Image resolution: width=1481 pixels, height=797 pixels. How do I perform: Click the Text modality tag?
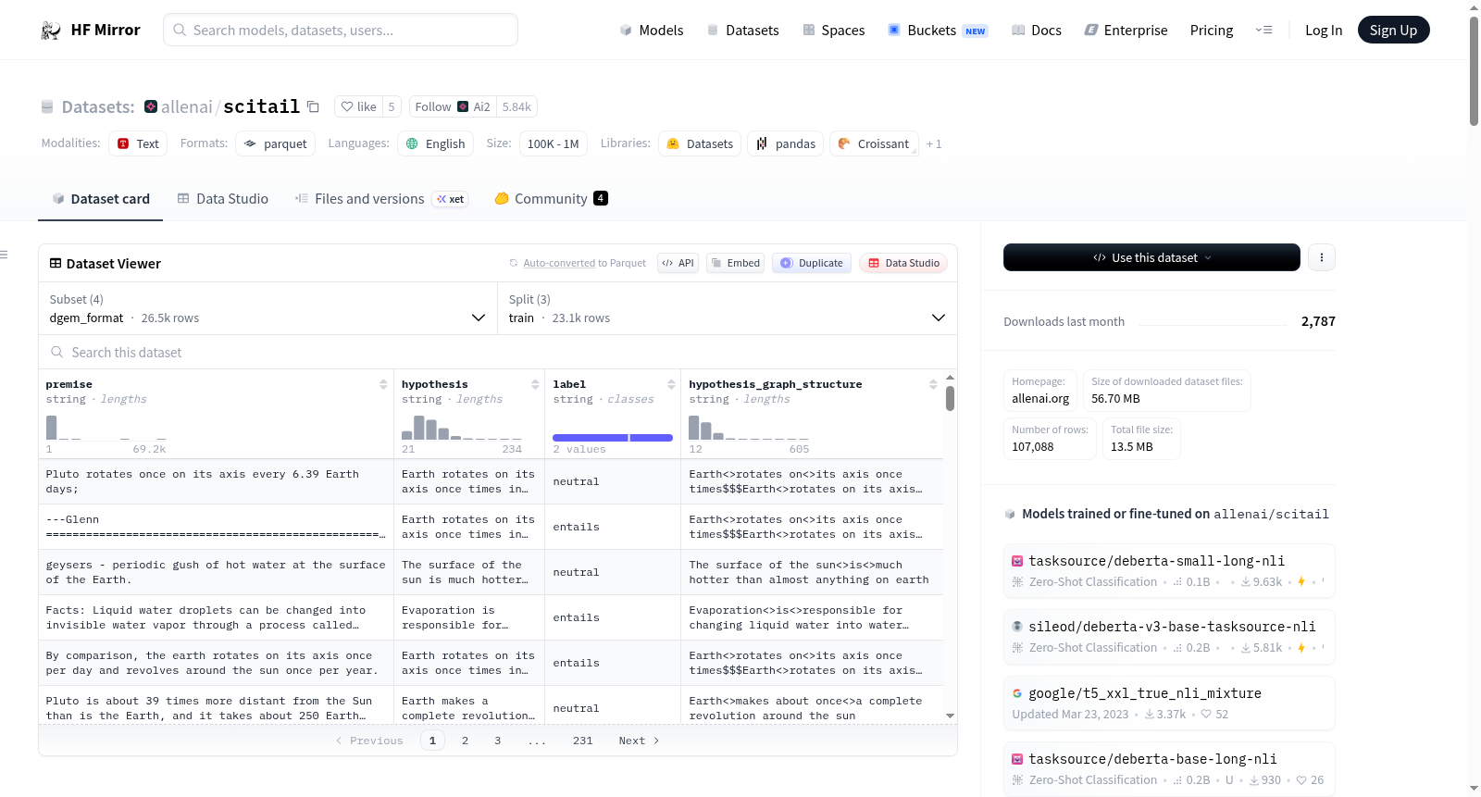(x=138, y=143)
